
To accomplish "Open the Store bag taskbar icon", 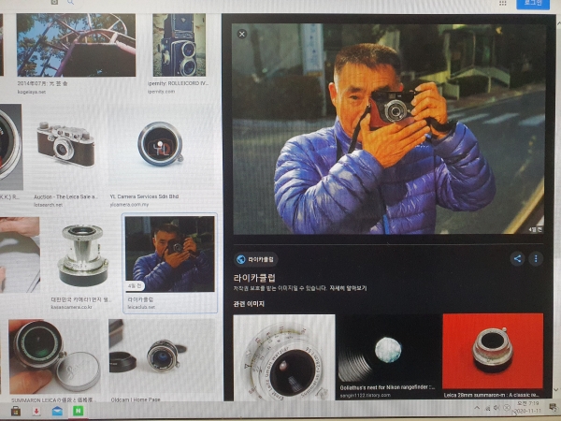I will (x=15, y=411).
